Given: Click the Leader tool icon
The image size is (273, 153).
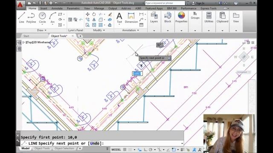Looking at the screenshot, I should coord(141,20).
